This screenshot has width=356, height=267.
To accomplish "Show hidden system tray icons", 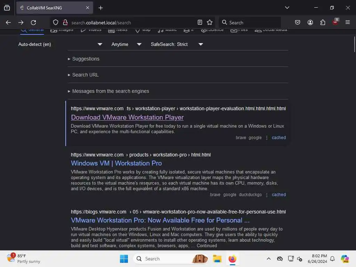I will pos(269,259).
